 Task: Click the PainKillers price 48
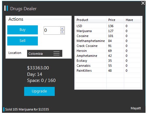tap(110, 71)
